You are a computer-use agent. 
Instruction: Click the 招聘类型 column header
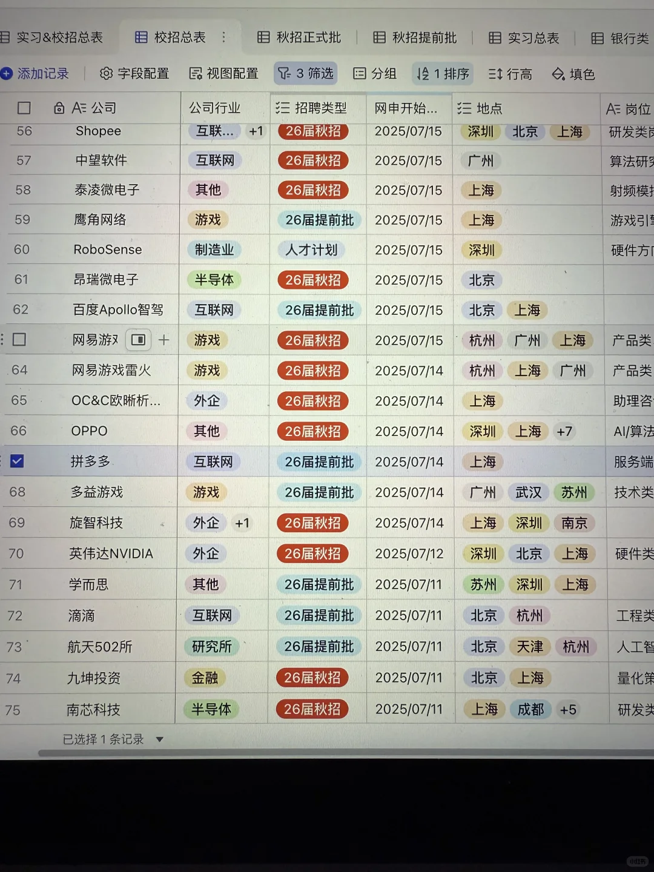coord(318,108)
